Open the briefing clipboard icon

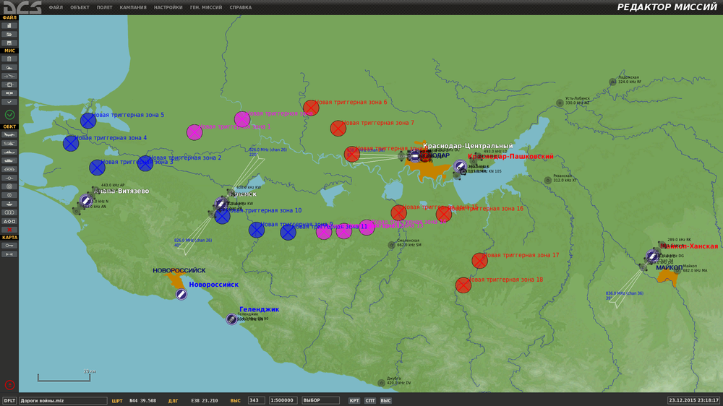pyautogui.click(x=9, y=59)
